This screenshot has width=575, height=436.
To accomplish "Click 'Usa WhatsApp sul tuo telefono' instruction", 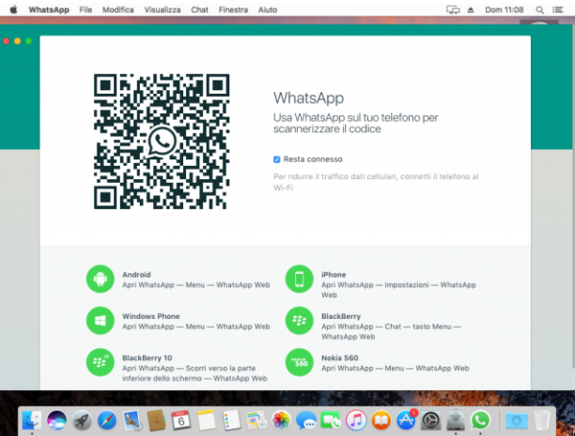I will [356, 123].
